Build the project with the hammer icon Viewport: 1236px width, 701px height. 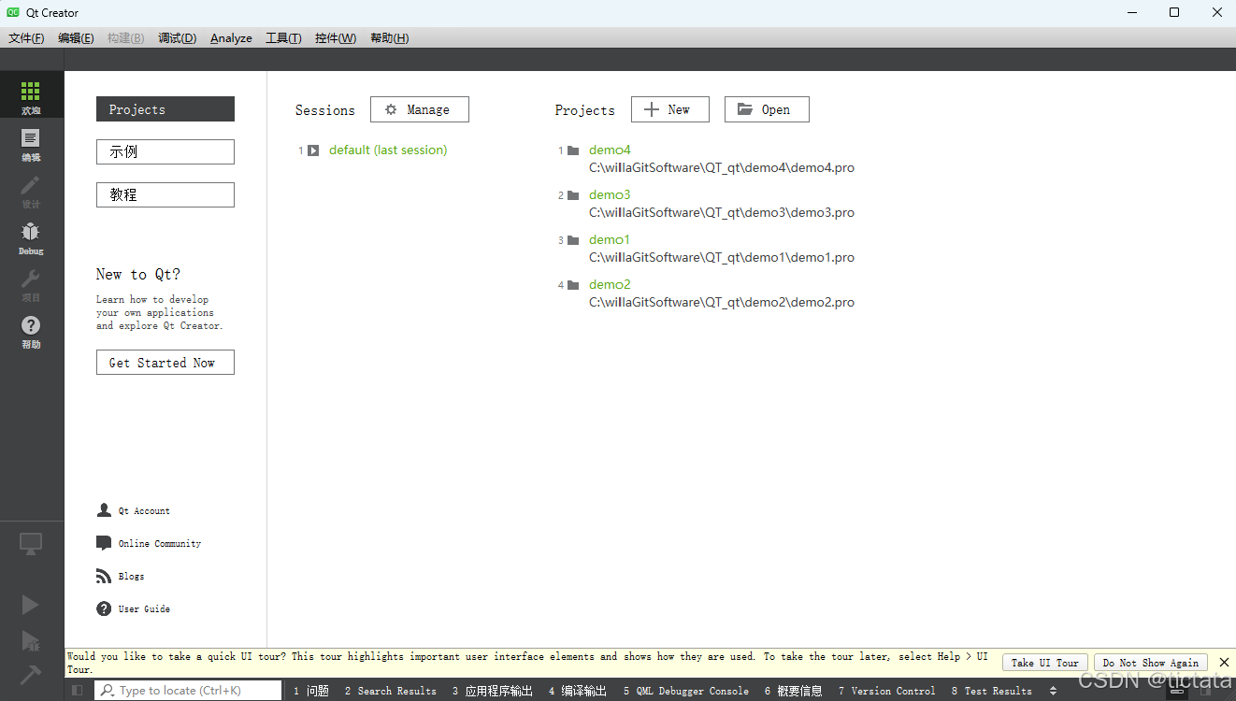click(x=30, y=674)
